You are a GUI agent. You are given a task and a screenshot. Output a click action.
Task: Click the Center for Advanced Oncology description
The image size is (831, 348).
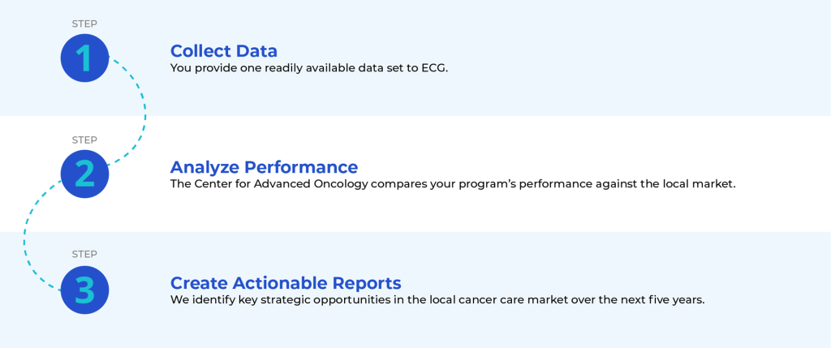(453, 184)
